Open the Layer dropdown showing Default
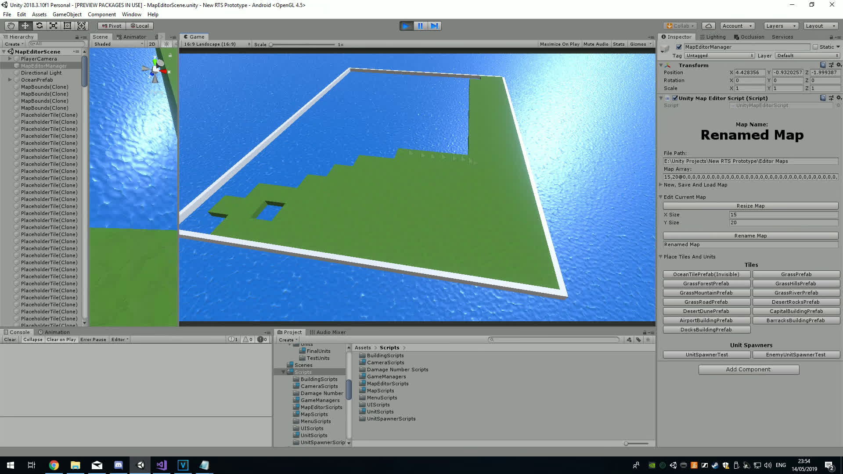 807,56
